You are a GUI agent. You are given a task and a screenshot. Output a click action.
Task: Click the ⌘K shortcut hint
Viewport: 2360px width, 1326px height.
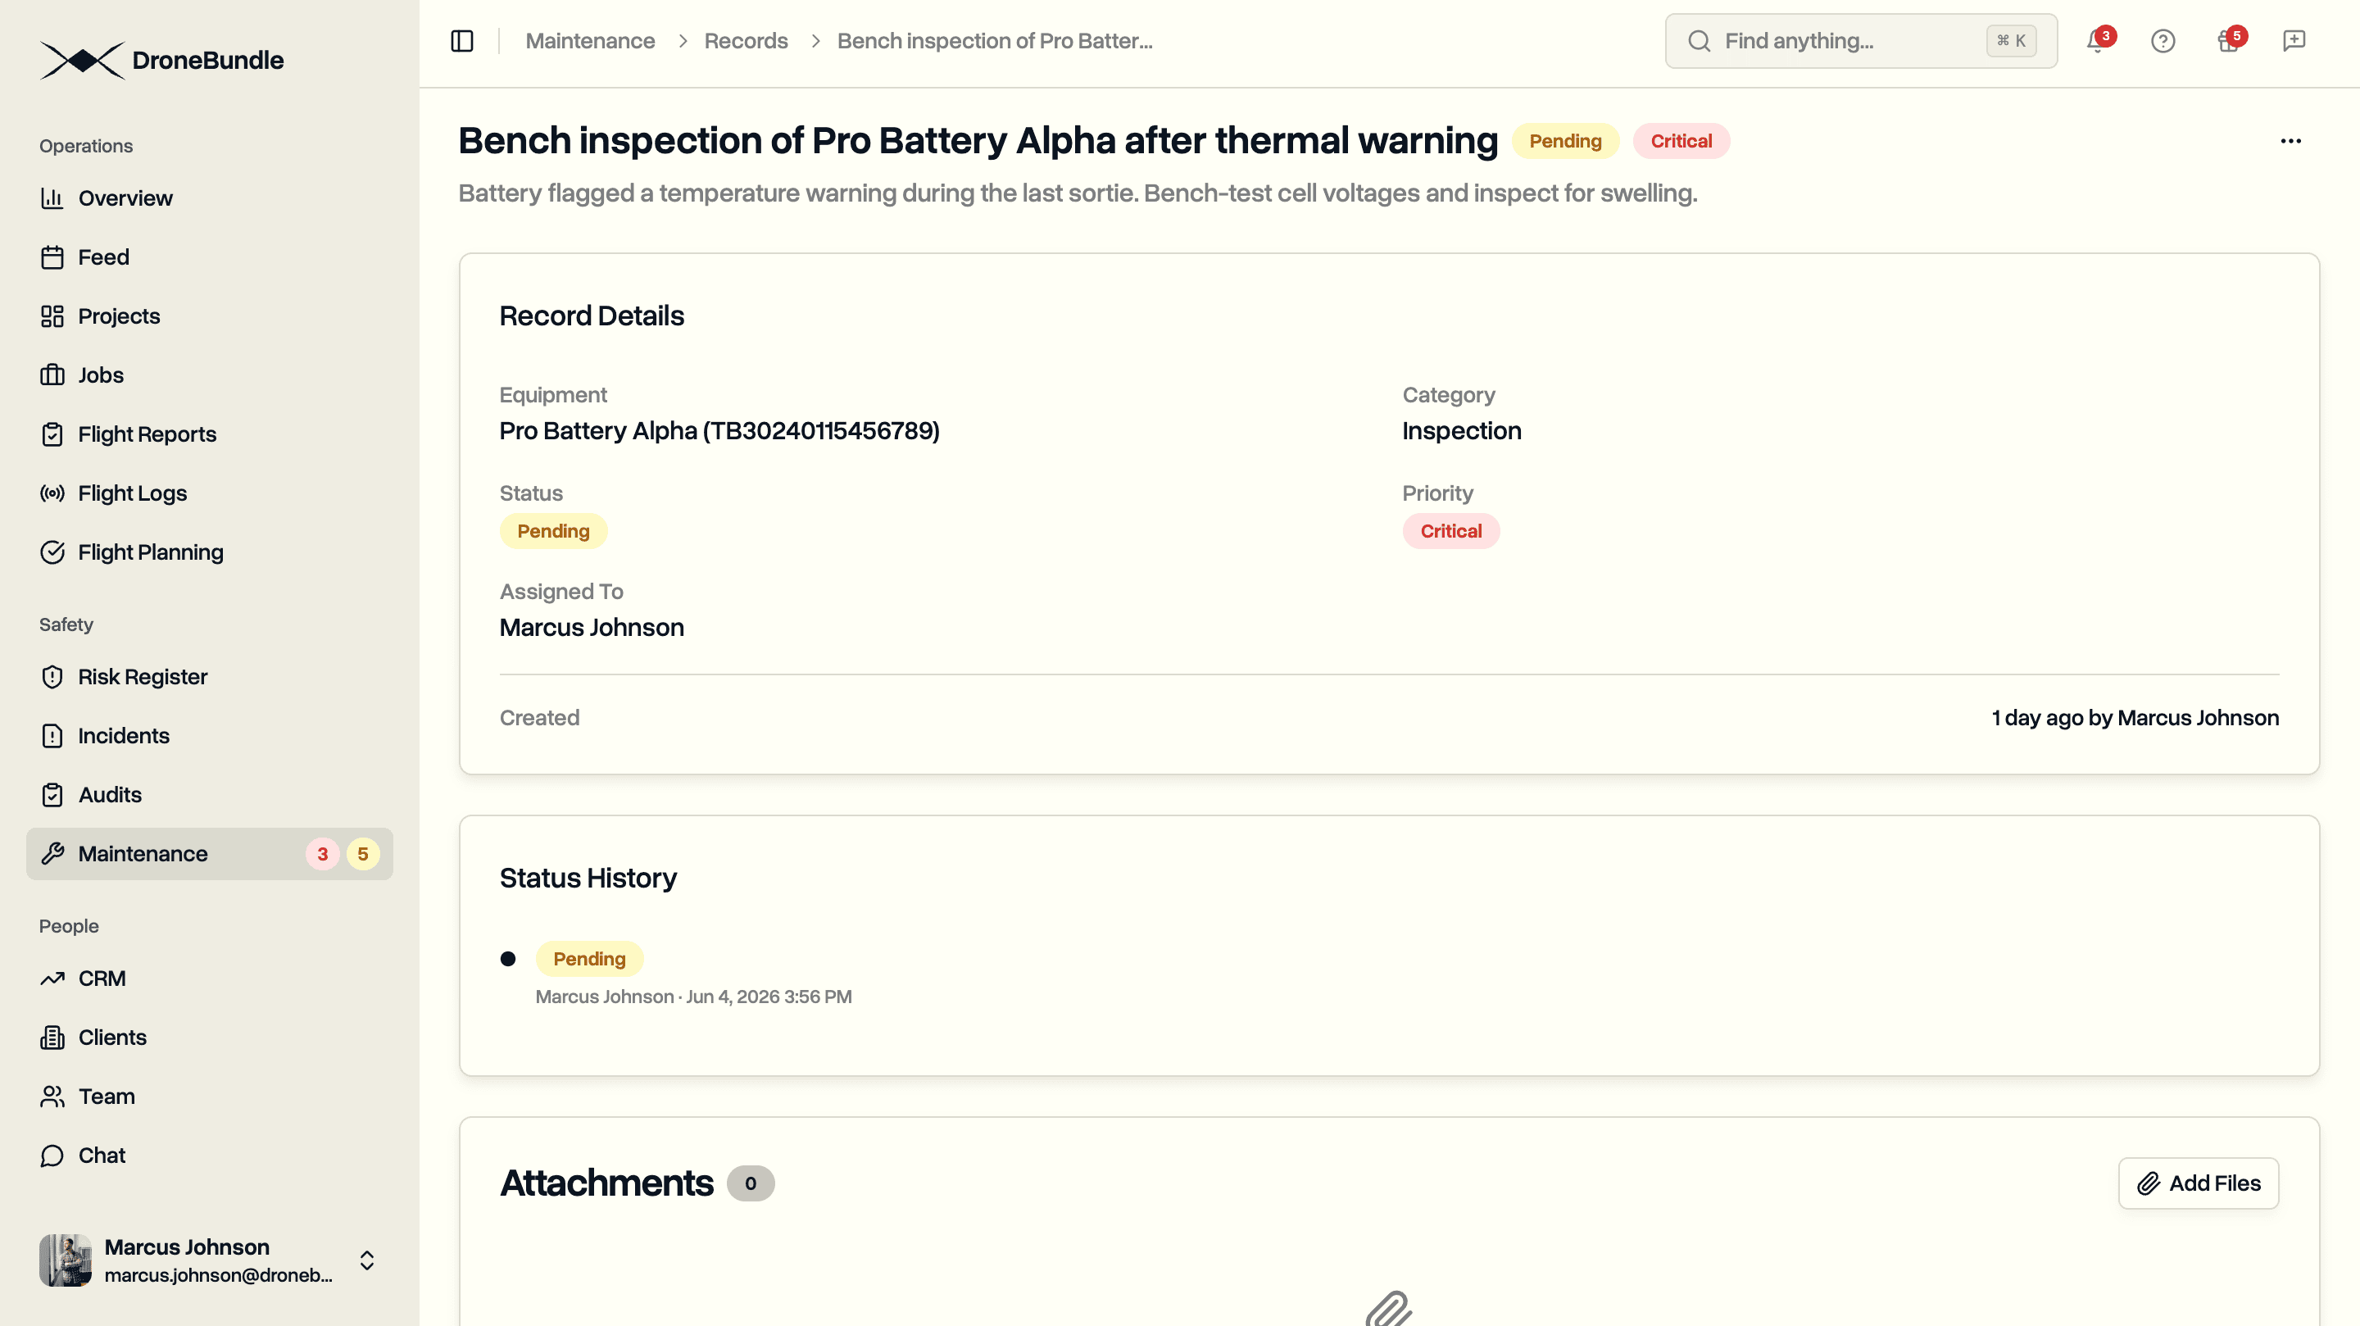pos(2011,41)
